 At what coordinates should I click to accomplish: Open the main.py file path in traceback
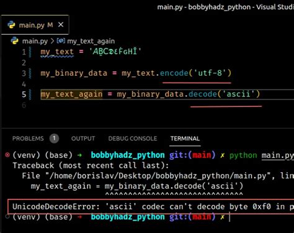coord(158,176)
